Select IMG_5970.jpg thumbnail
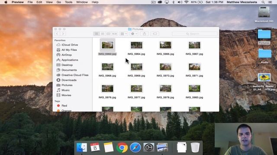This screenshot has width=277, height=155. coord(165,67)
